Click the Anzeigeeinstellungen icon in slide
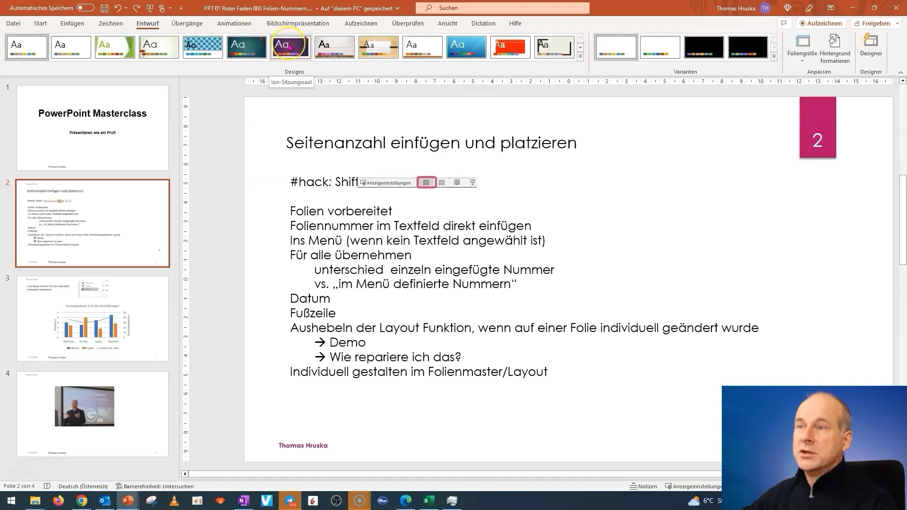 click(363, 182)
